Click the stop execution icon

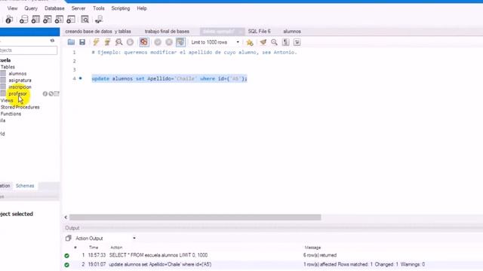130,42
